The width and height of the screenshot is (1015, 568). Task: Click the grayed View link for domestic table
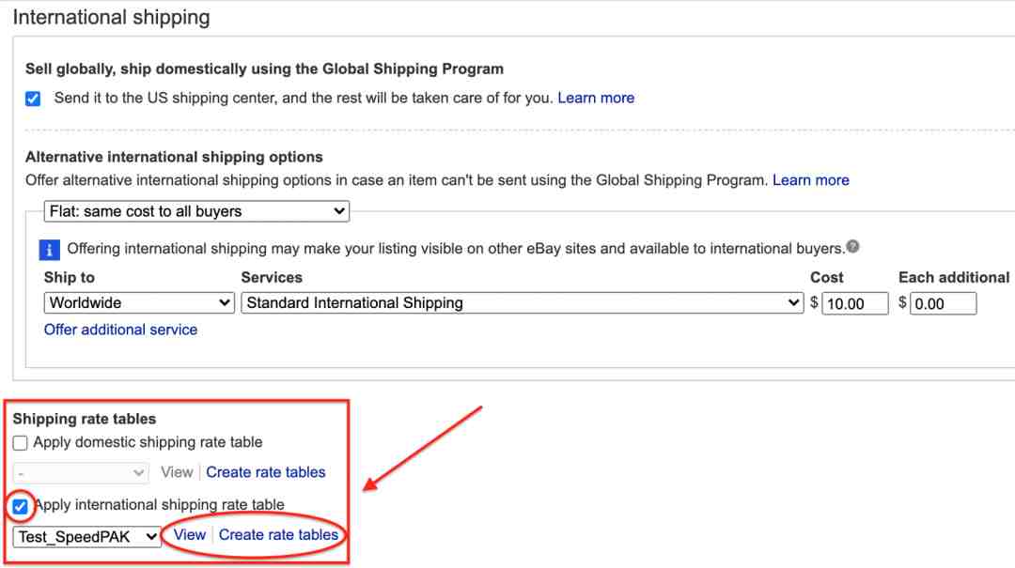pos(177,472)
